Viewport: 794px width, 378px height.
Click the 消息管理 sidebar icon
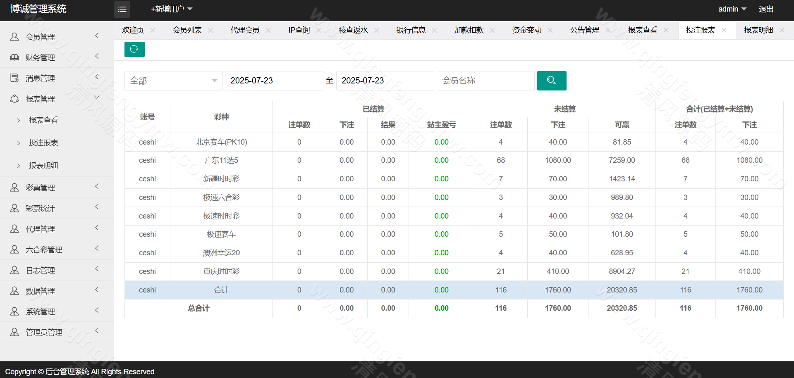click(14, 78)
